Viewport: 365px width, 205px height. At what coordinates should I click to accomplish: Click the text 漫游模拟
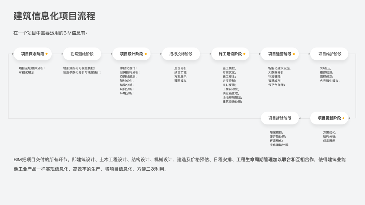click(180, 81)
